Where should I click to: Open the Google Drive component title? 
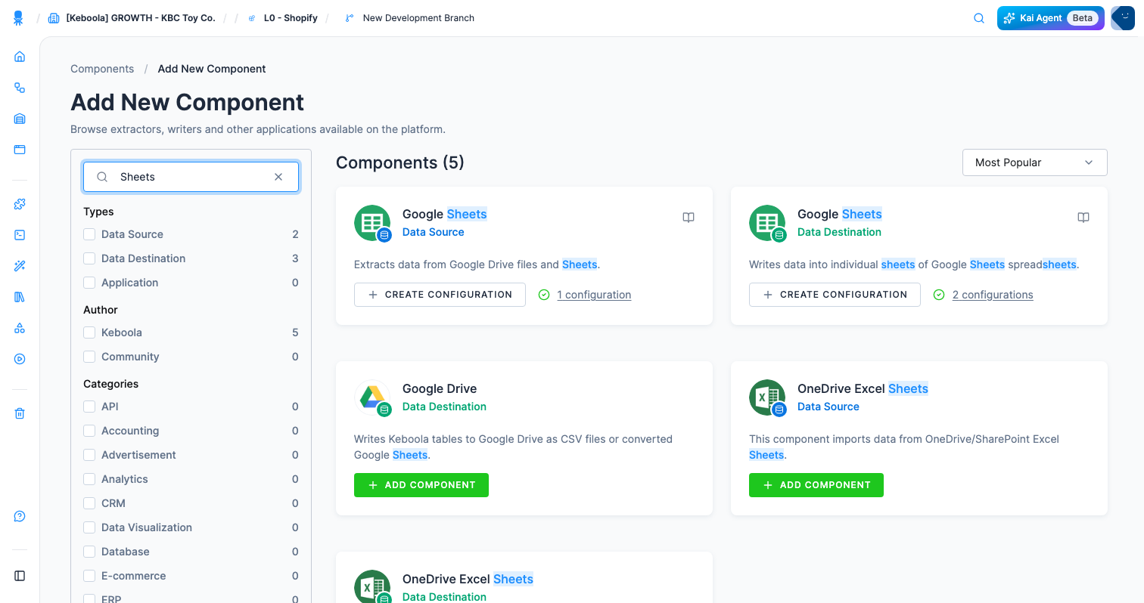440,388
